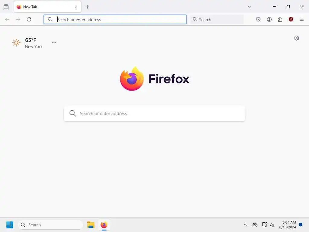This screenshot has width=309, height=232.
Task: Click the magnifier in center search box
Action: tap(73, 113)
